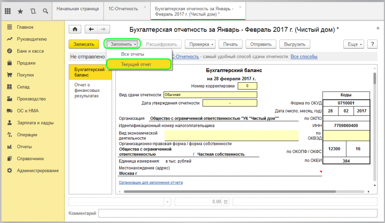385x223 pixels.
Task: Click the Главное menu icon
Action: click(x=9, y=27)
